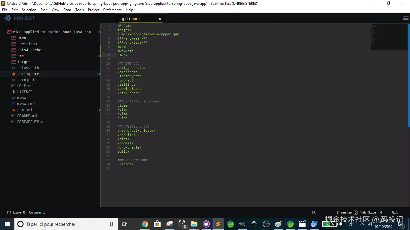Open the hamburger menu right of the tab bar
Viewport: 410px width, 230px height.
[x=406, y=18]
